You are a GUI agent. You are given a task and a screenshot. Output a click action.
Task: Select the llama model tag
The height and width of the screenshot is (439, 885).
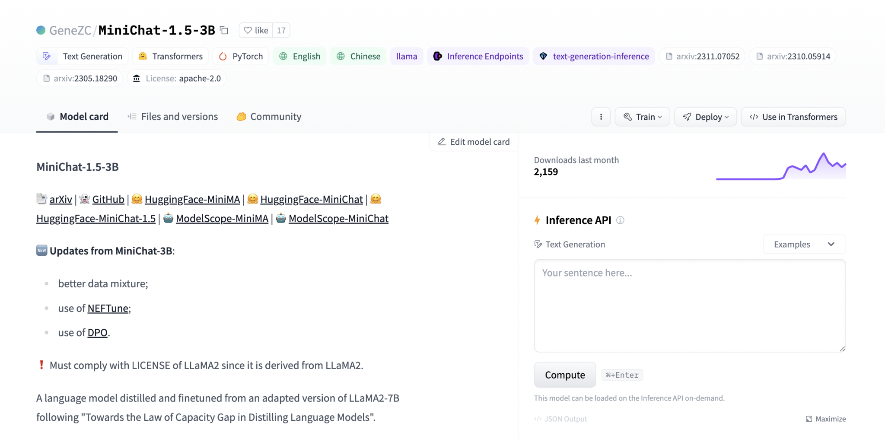406,56
